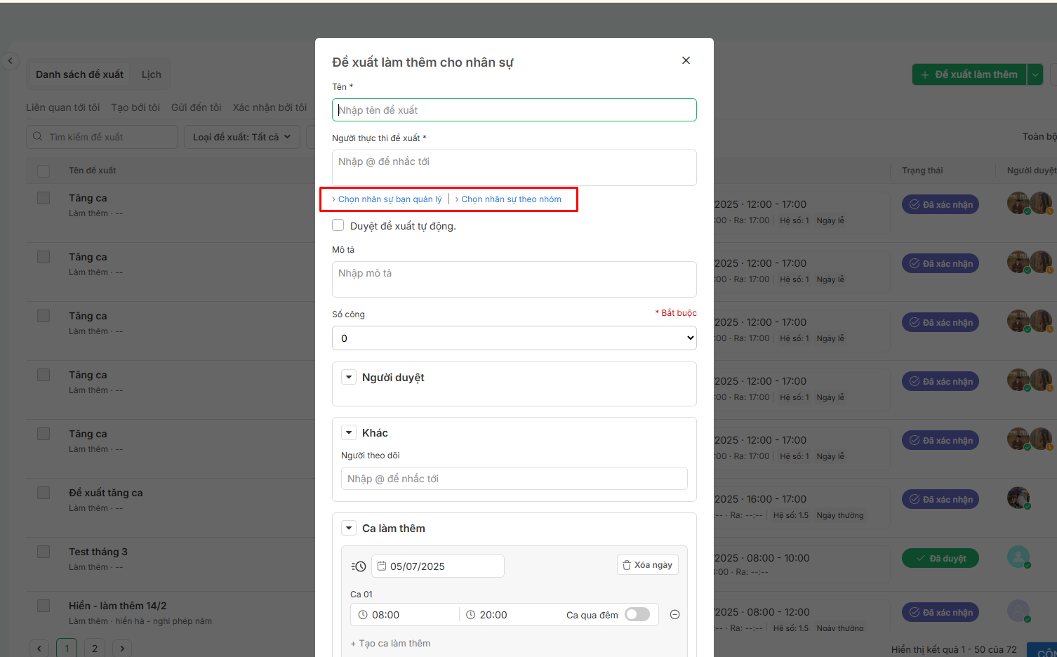Select Xác nhận bởi tôi filter tab
Screen dimensions: 1057x657
click(270, 107)
